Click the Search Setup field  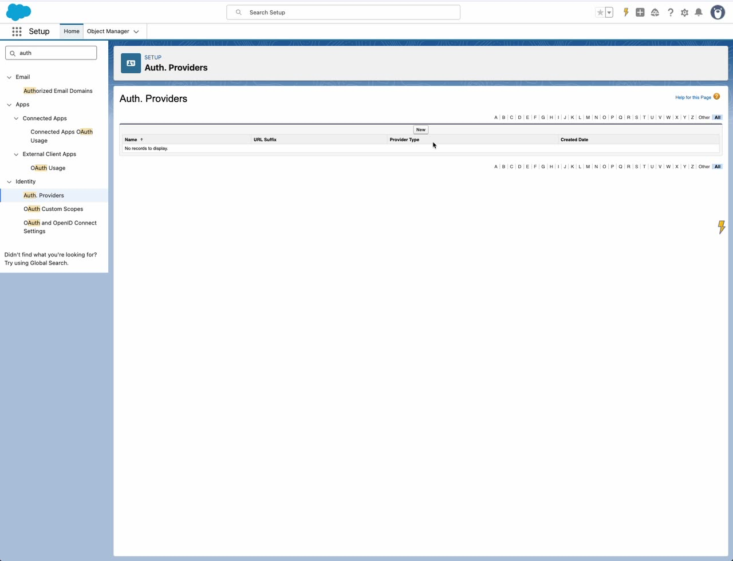click(x=343, y=12)
